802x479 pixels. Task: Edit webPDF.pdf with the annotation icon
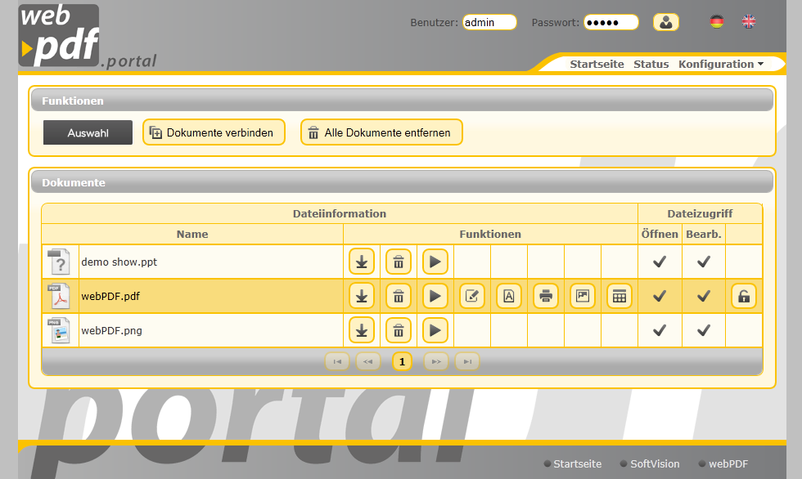[x=472, y=296]
